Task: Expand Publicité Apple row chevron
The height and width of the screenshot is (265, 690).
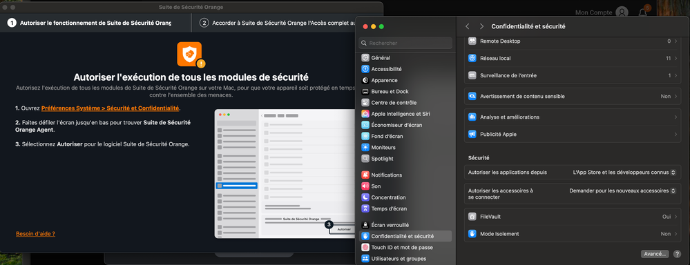Action: pyautogui.click(x=675, y=134)
